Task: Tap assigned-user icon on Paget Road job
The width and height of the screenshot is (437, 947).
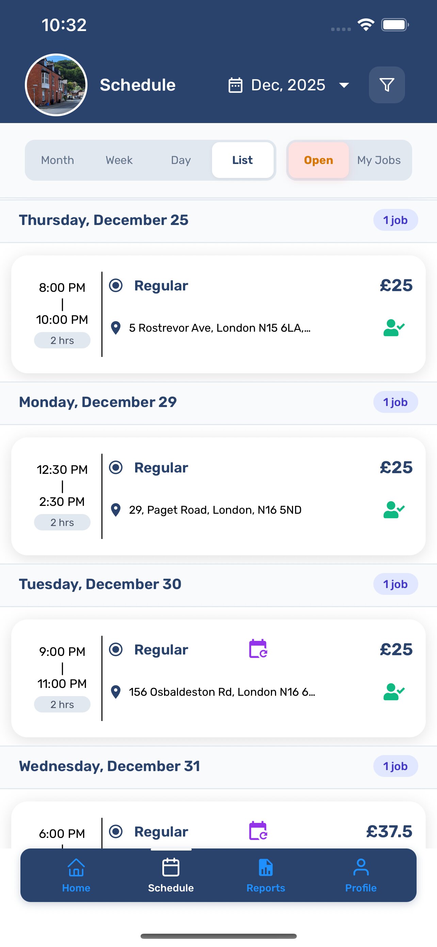Action: pyautogui.click(x=393, y=510)
